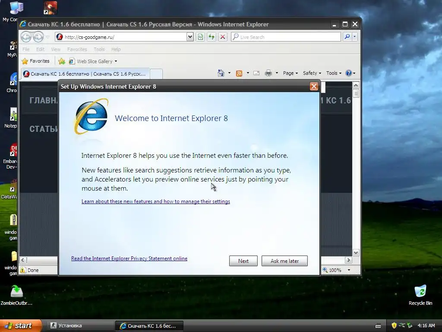
Task: Expand the Home button dropdown arrow
Action: tap(229, 73)
